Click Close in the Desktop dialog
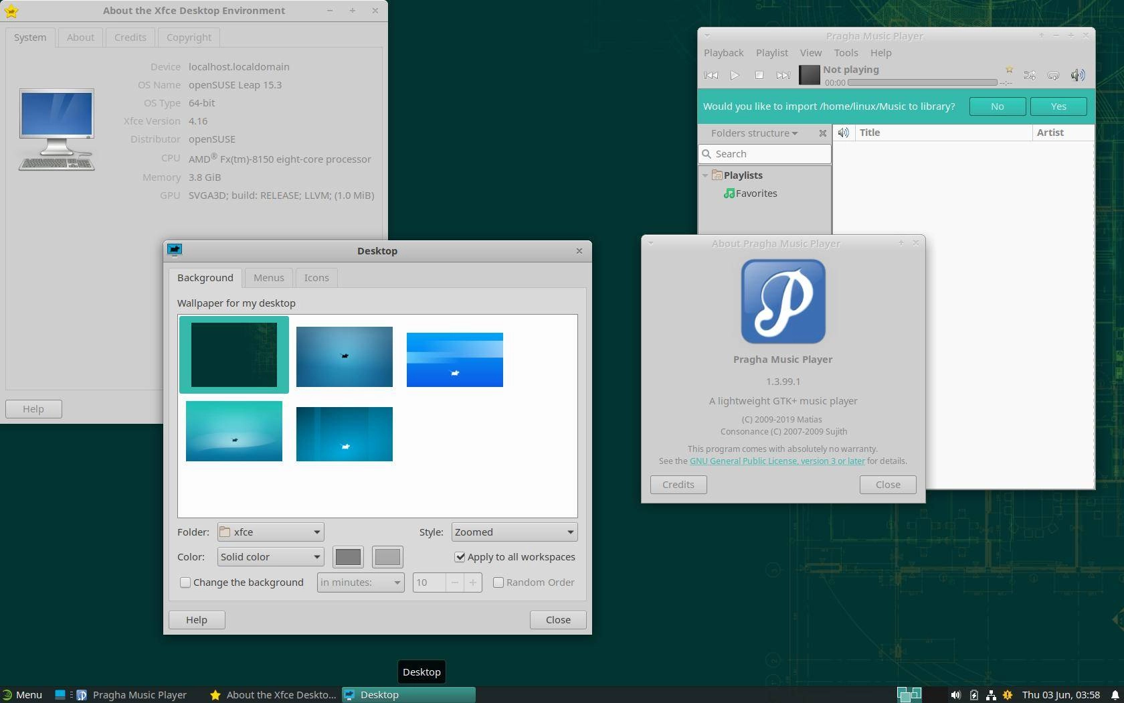The image size is (1124, 703). [x=558, y=620]
